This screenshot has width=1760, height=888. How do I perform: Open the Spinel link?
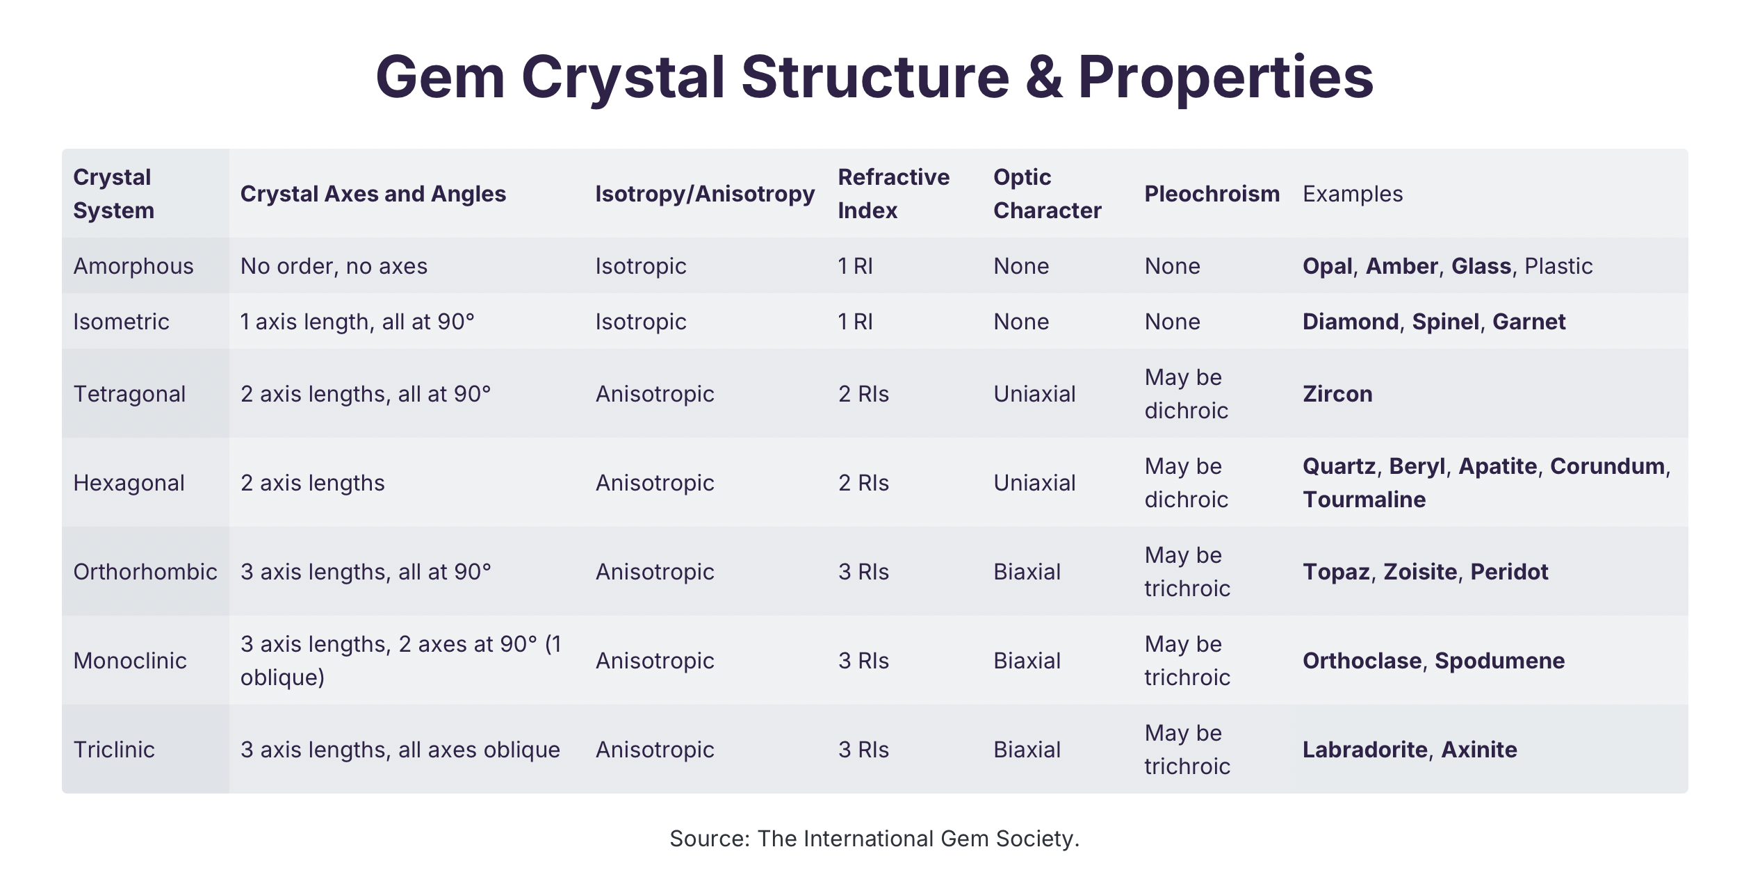click(1445, 322)
